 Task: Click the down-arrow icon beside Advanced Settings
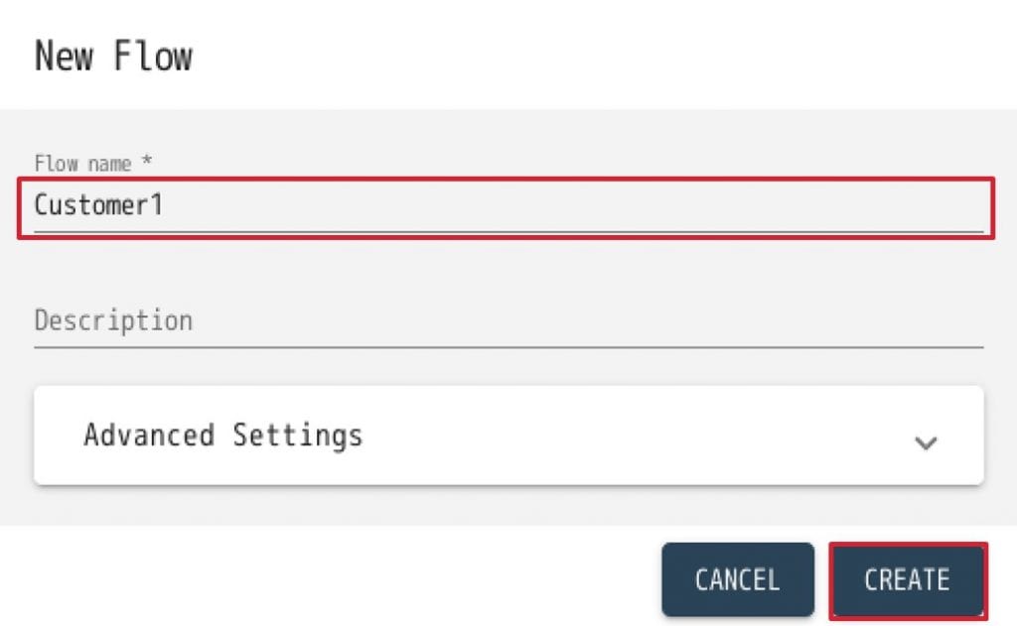pyautogui.click(x=926, y=442)
